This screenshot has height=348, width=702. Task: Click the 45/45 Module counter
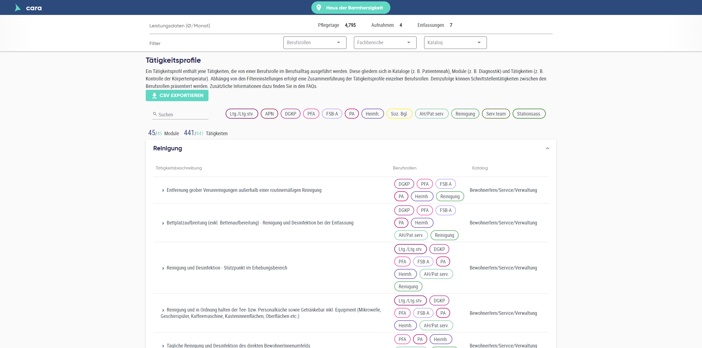pos(163,133)
